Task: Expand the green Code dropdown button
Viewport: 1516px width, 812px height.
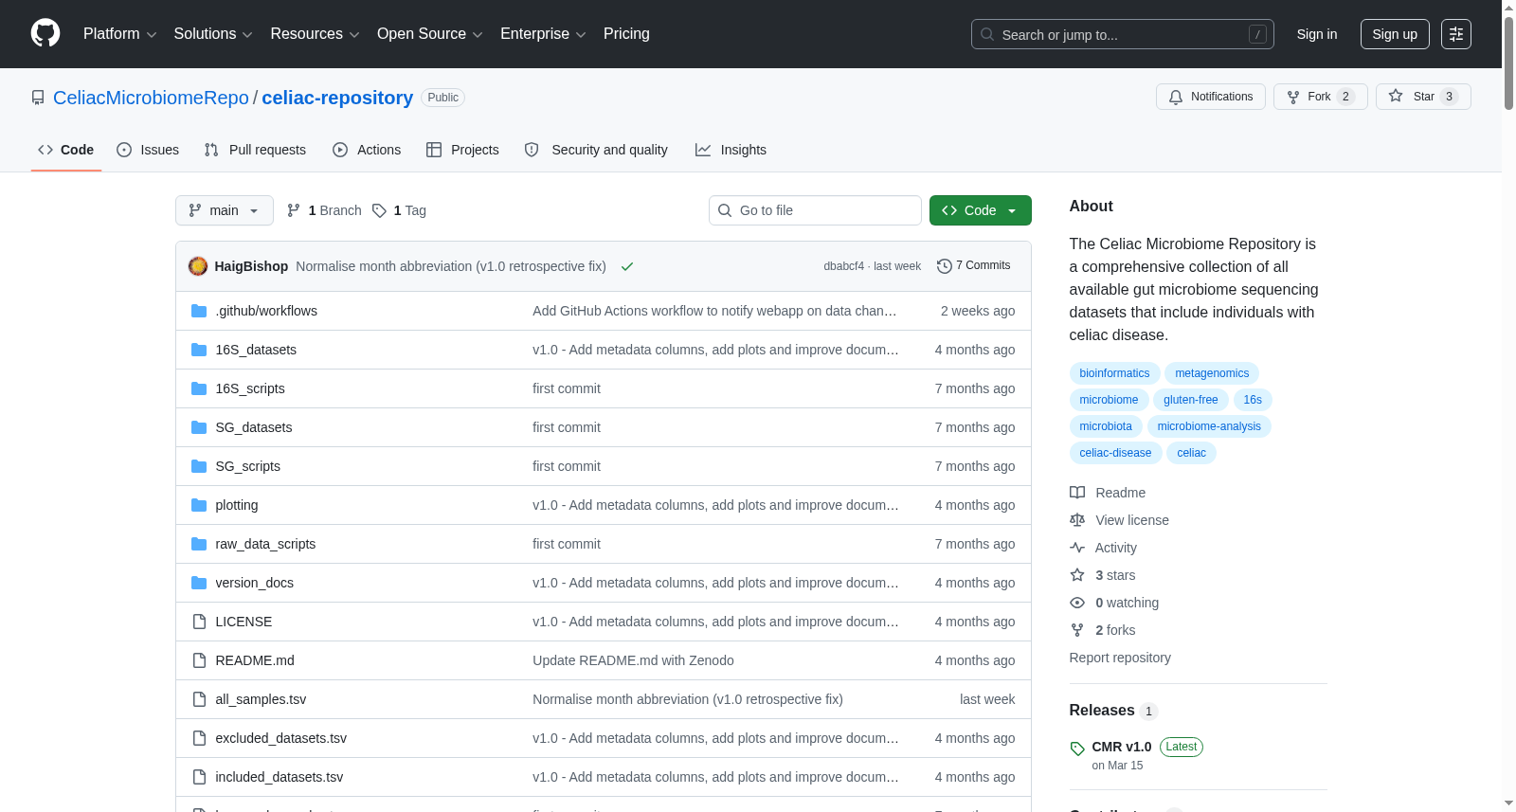Action: coord(981,210)
